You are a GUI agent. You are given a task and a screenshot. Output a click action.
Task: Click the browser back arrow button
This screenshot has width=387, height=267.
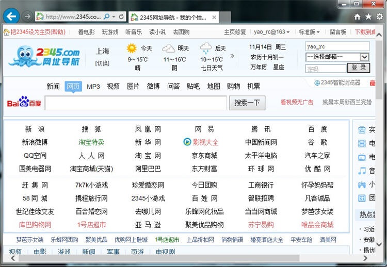click(x=11, y=16)
